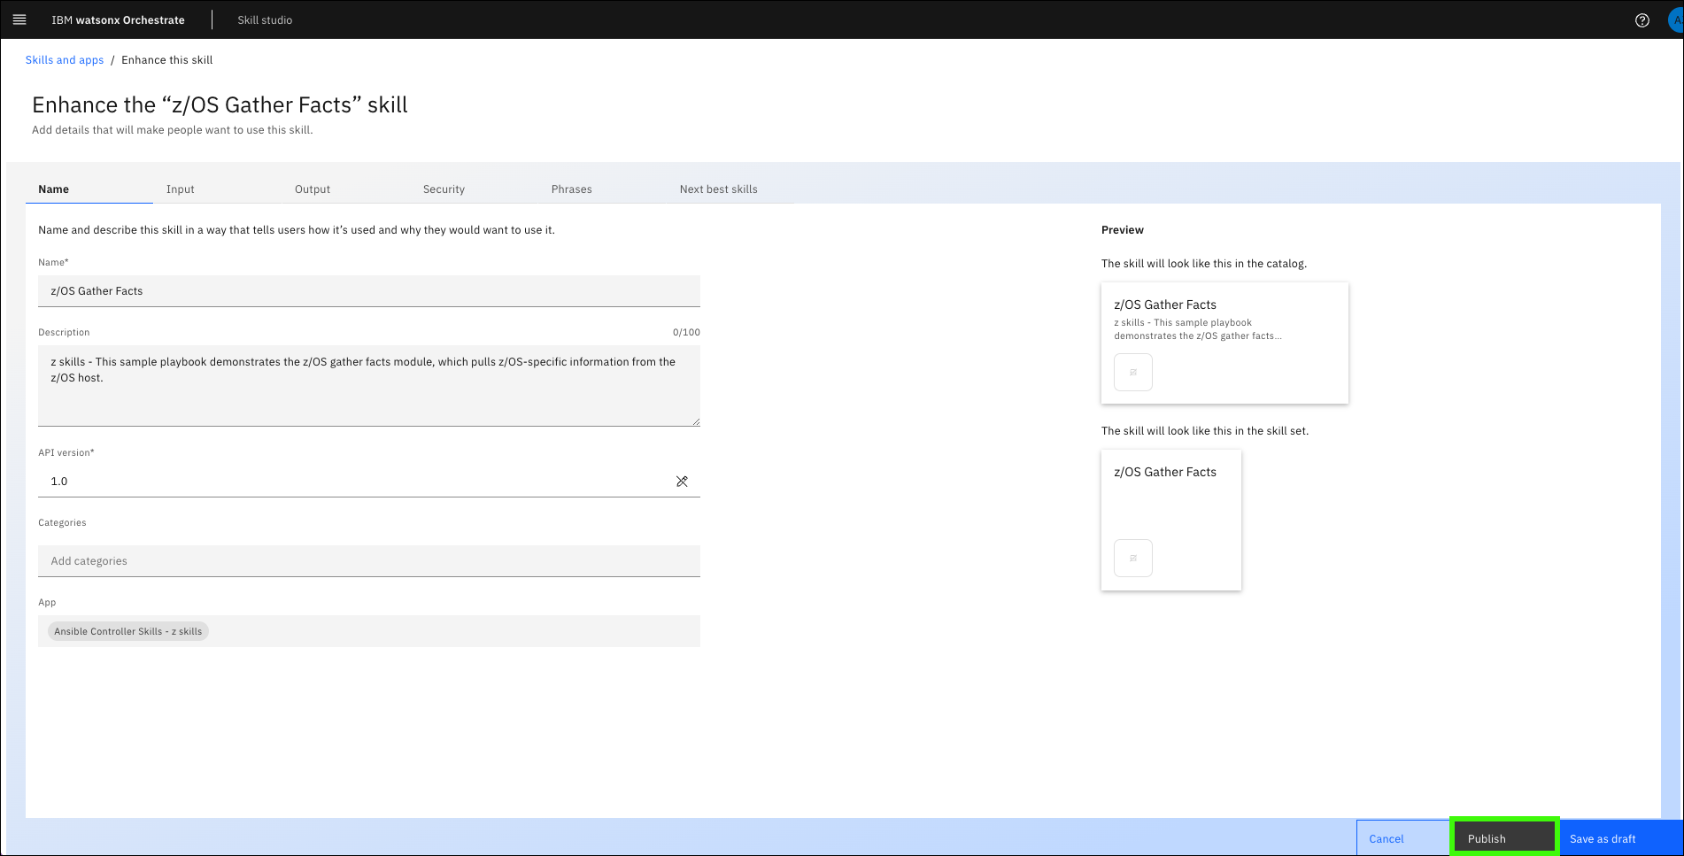Image resolution: width=1684 pixels, height=856 pixels.
Task: Click the Name input field
Action: [x=368, y=291]
